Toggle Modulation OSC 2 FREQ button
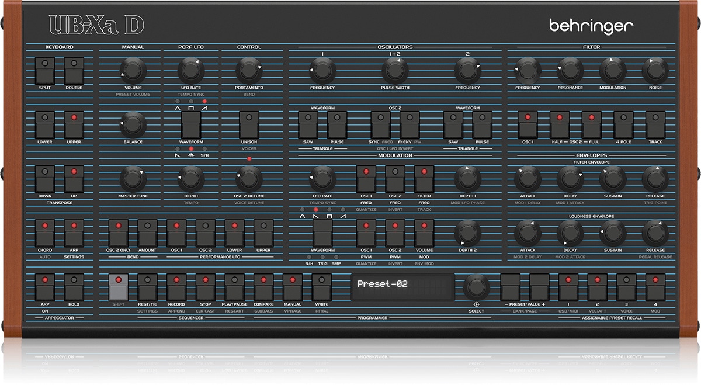This screenshot has width=701, height=385. pos(395,179)
